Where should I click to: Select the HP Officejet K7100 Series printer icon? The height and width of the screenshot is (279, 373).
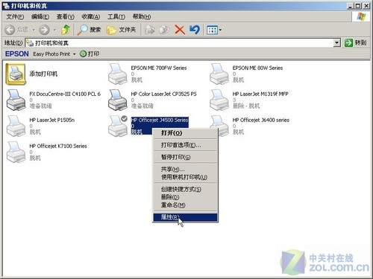pos(16,152)
